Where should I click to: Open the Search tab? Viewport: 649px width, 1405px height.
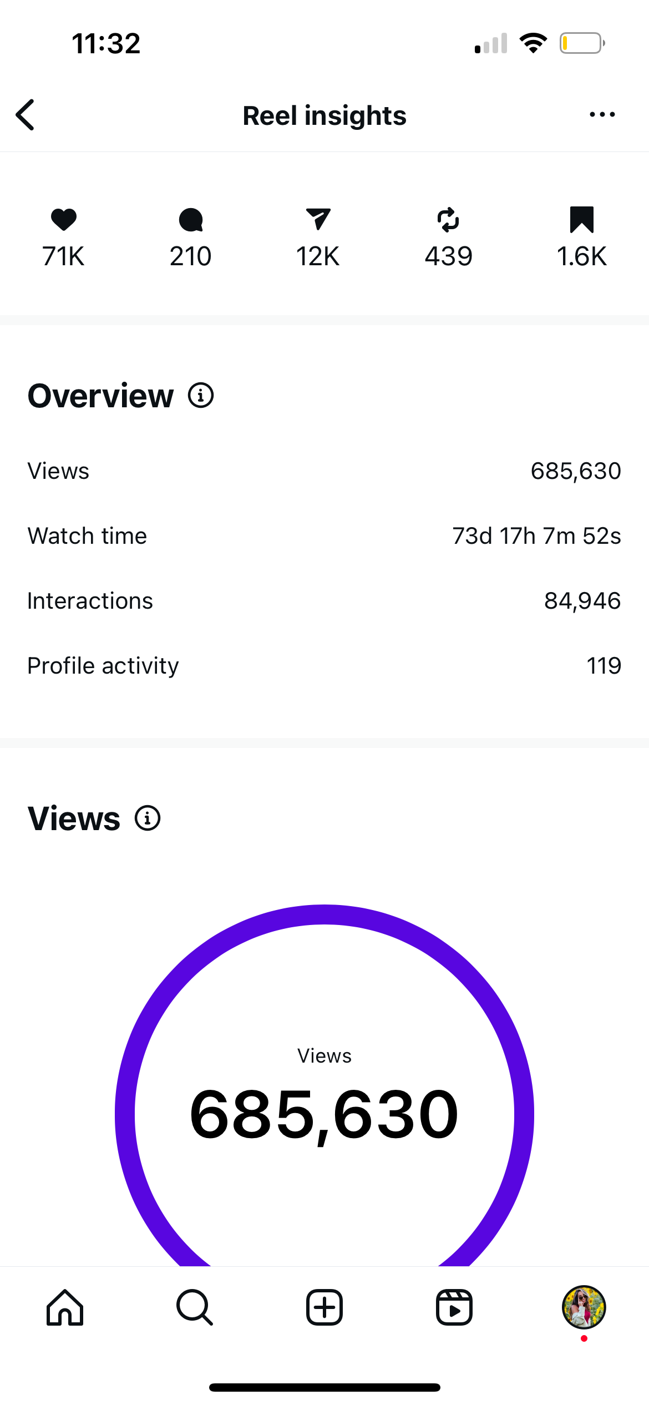194,1307
